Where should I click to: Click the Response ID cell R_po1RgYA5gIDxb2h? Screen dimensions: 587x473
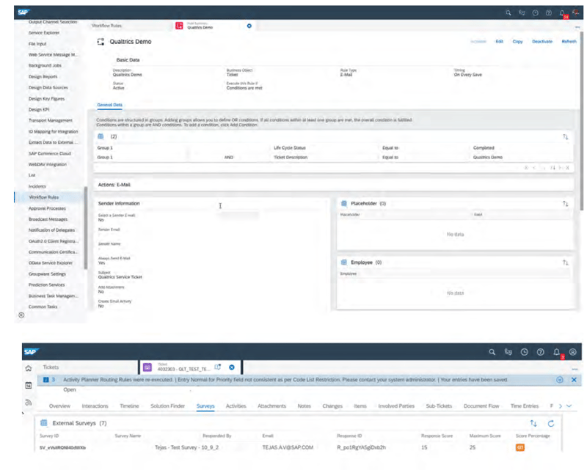[x=361, y=447]
